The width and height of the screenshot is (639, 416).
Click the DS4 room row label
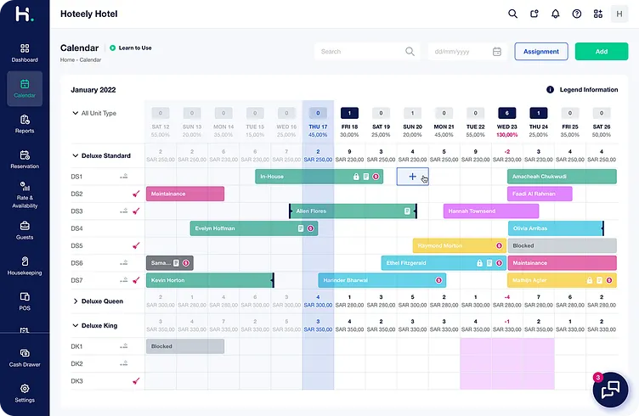76,228
